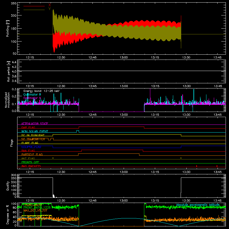Click the '13:00' tick label under Pointing plot
The width and height of the screenshot is (229, 229).
[x=124, y=58]
